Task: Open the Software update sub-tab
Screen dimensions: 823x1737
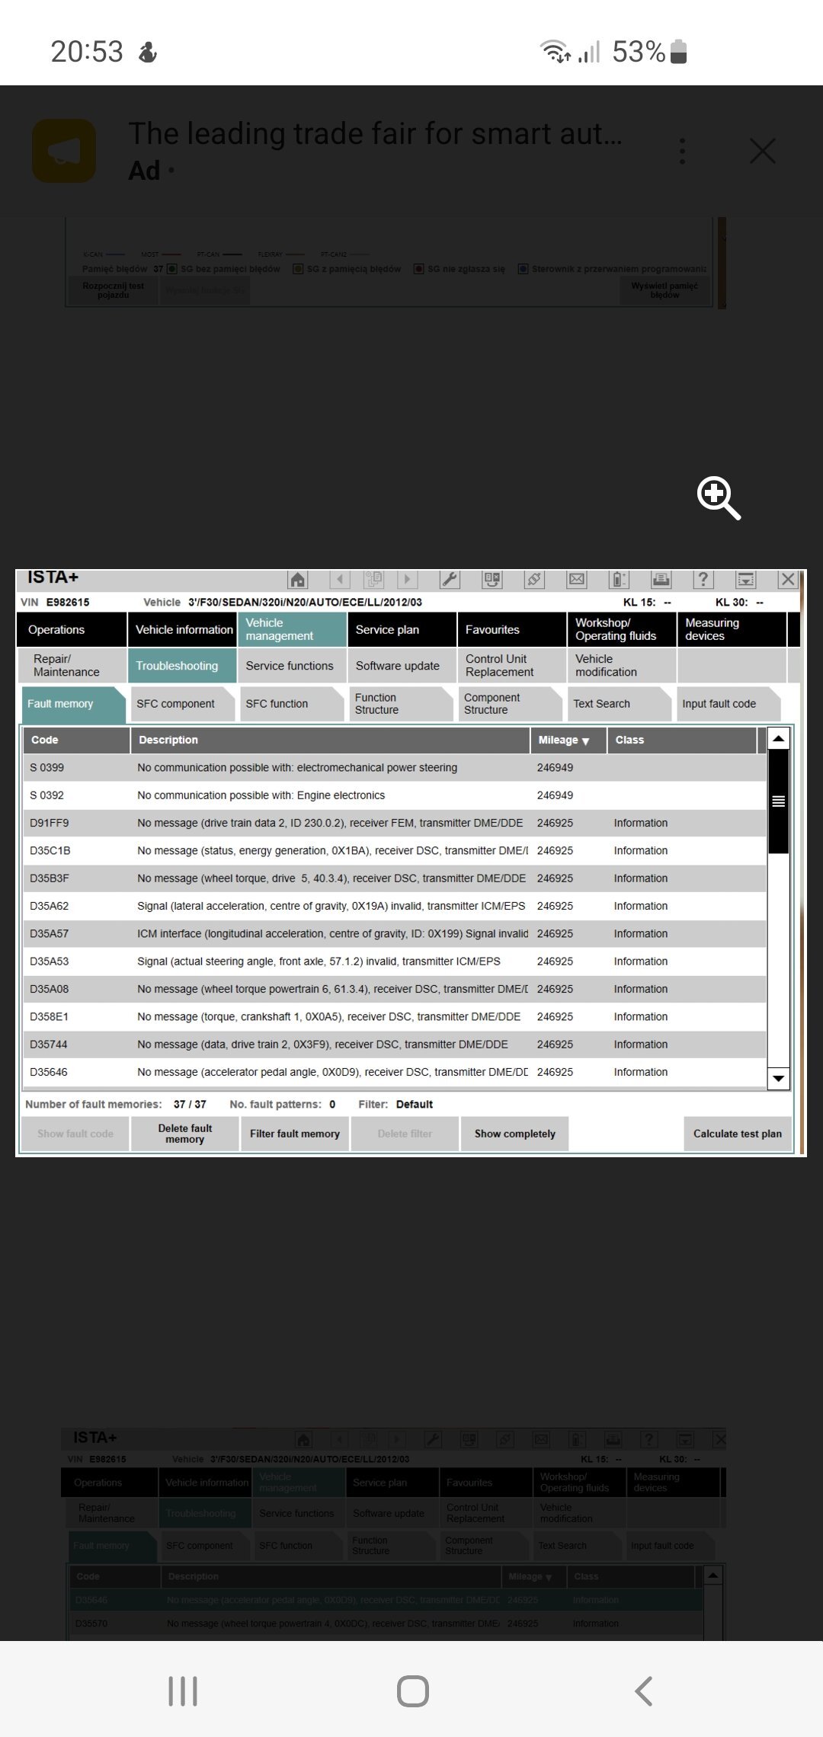Action: click(x=402, y=666)
